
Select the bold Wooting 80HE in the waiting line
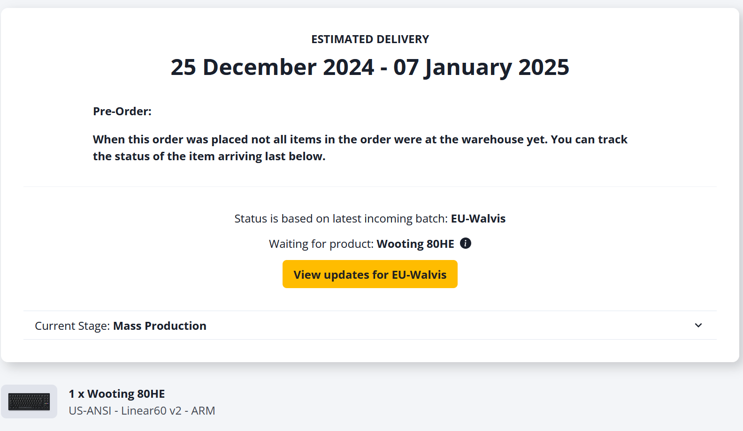pyautogui.click(x=415, y=244)
